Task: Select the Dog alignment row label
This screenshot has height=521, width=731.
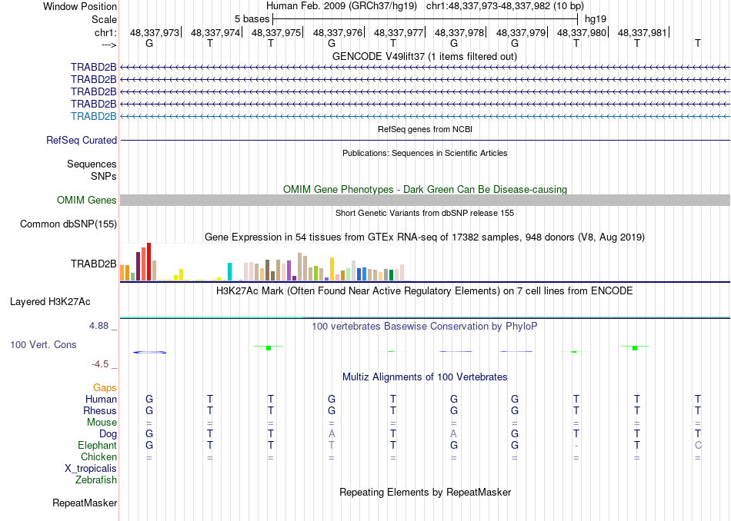Action: (108, 434)
